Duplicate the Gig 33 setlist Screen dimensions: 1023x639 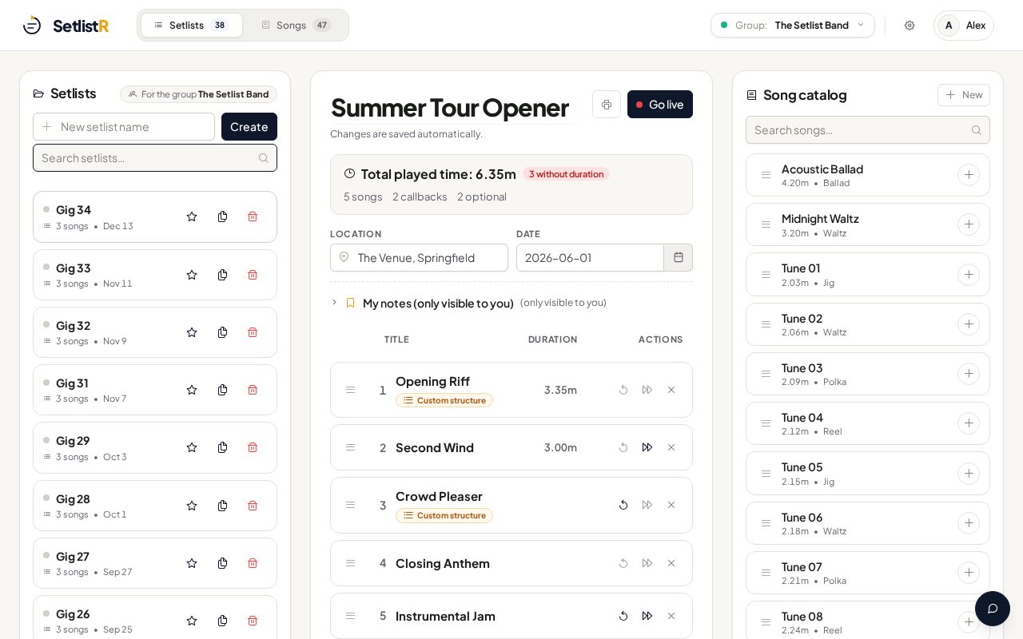[222, 275]
